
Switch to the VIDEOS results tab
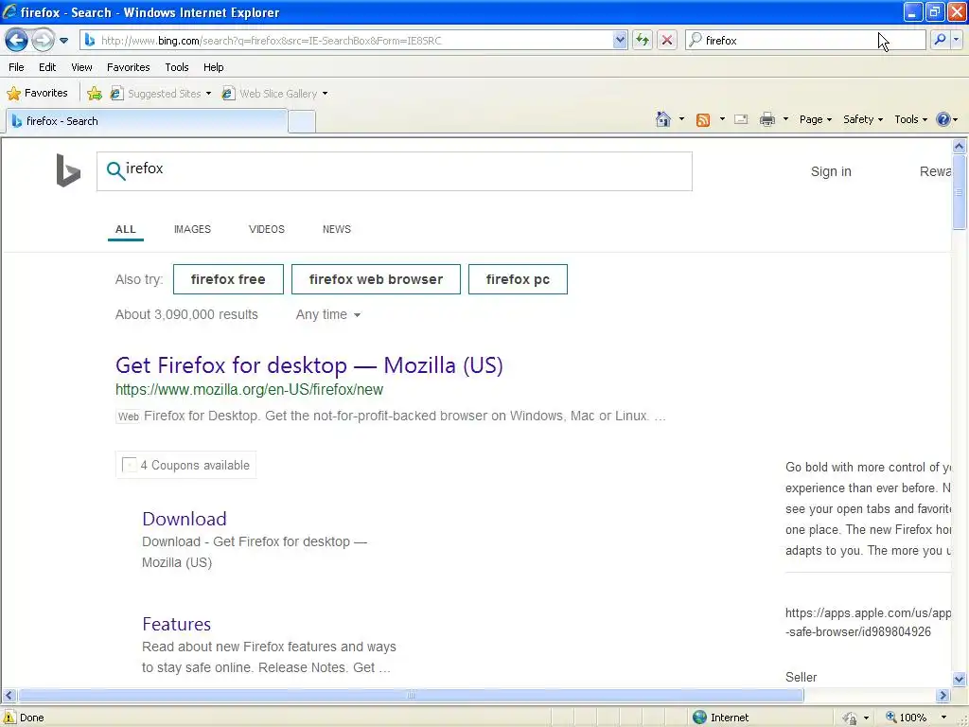(266, 229)
